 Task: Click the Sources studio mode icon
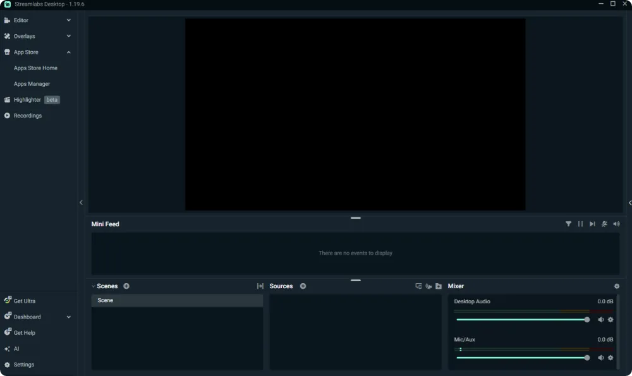pyautogui.click(x=418, y=286)
